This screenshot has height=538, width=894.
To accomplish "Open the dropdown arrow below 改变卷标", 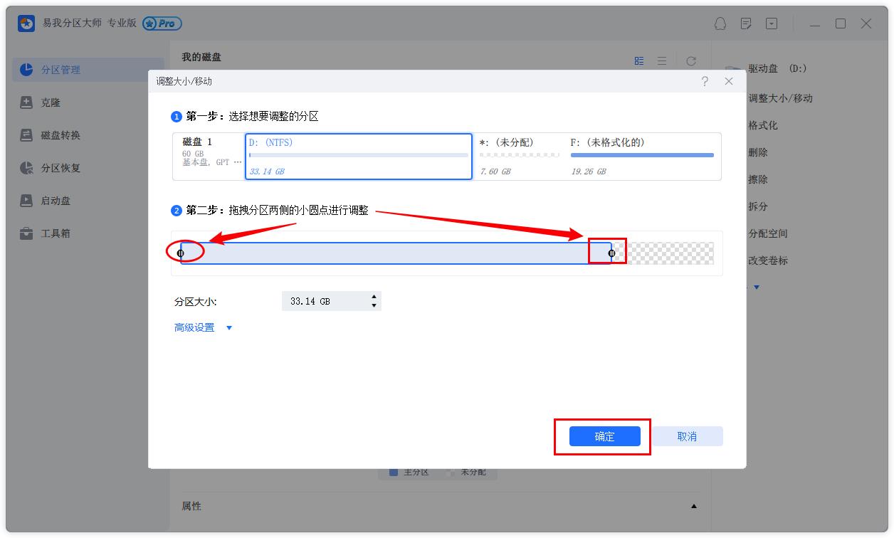I will [x=757, y=287].
